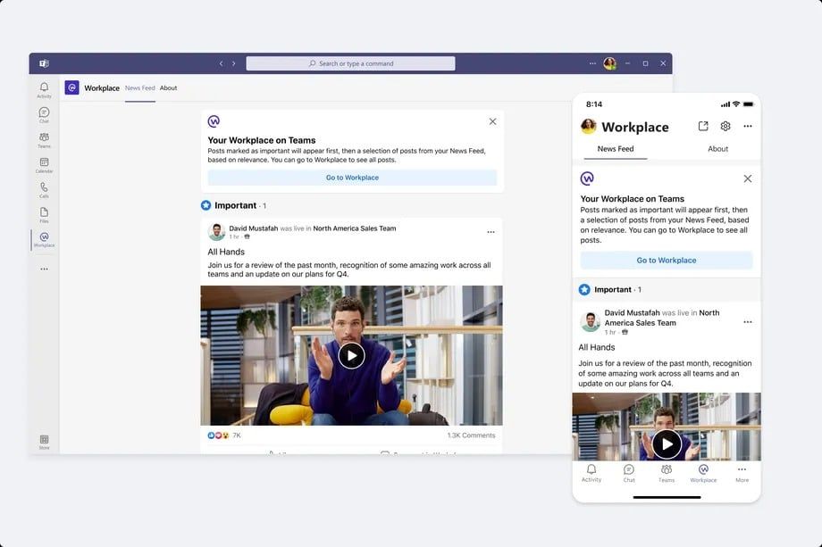Tap Chat in the mobile bottom navigation
This screenshot has height=547, width=822.
click(x=628, y=473)
